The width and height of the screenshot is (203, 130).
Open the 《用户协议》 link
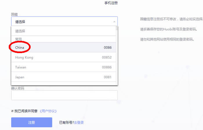48,111
